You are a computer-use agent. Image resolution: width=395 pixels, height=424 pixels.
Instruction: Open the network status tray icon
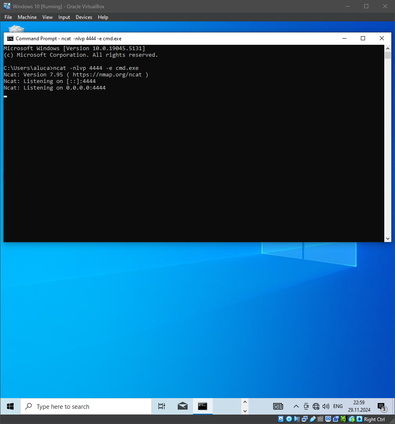coord(316,406)
